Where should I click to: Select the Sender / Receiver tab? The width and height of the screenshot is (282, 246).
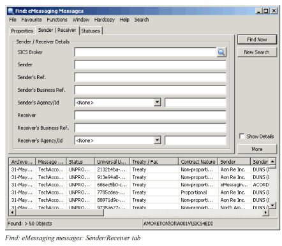57,30
